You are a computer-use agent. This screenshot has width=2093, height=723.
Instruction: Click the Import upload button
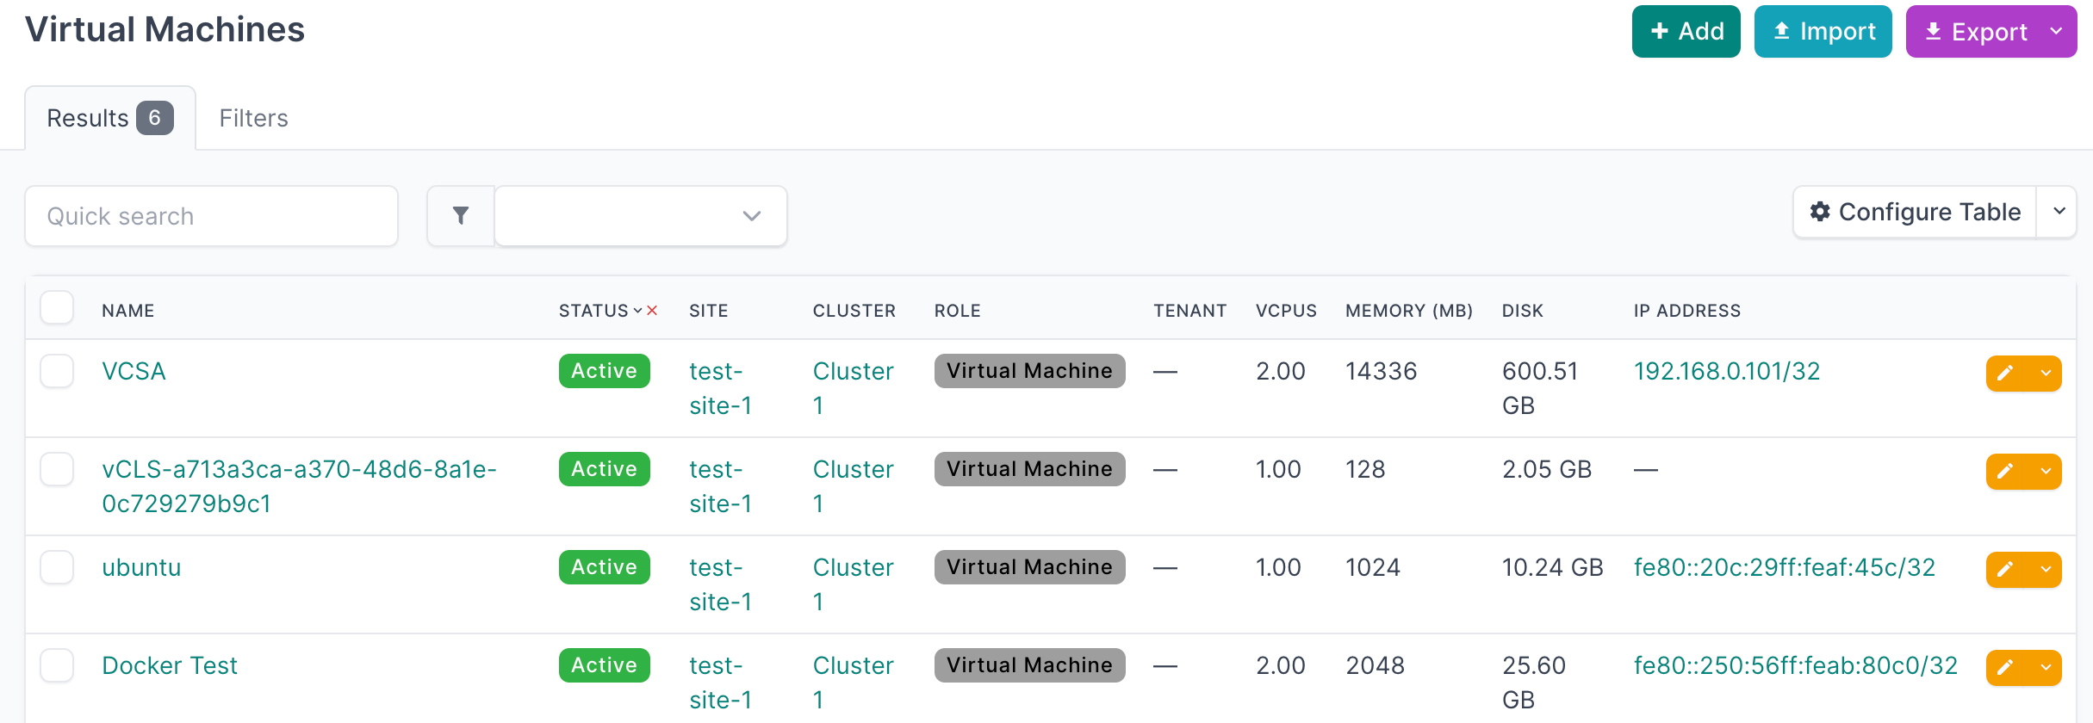(1823, 32)
